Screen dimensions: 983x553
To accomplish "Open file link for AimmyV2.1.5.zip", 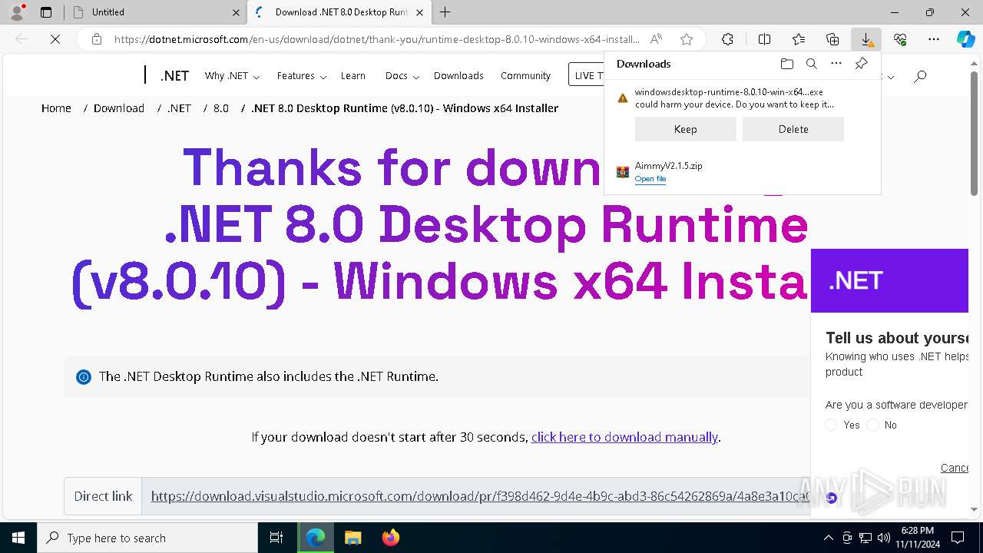I will click(650, 179).
